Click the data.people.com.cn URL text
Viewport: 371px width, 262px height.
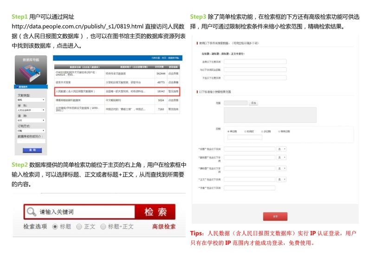pyautogui.click(x=78, y=26)
